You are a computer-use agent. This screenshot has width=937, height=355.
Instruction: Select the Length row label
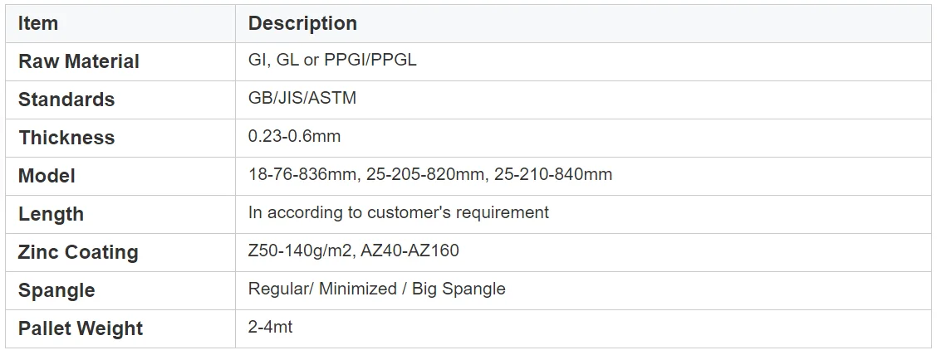point(51,214)
